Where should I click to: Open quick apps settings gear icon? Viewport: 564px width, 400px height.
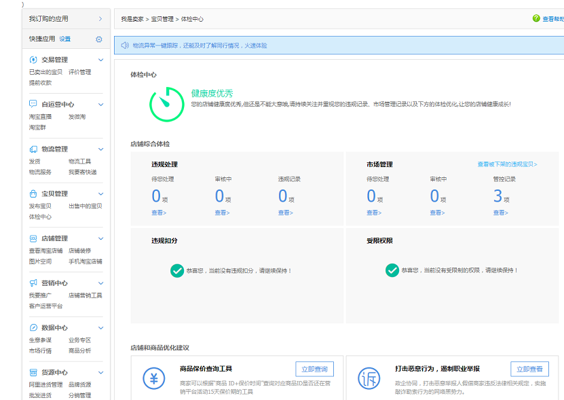(x=99, y=39)
